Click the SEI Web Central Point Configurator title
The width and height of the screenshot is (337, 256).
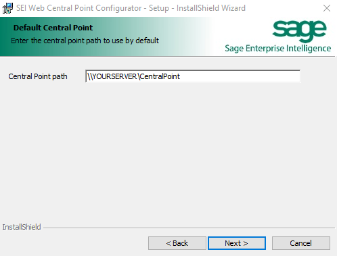(79, 8)
